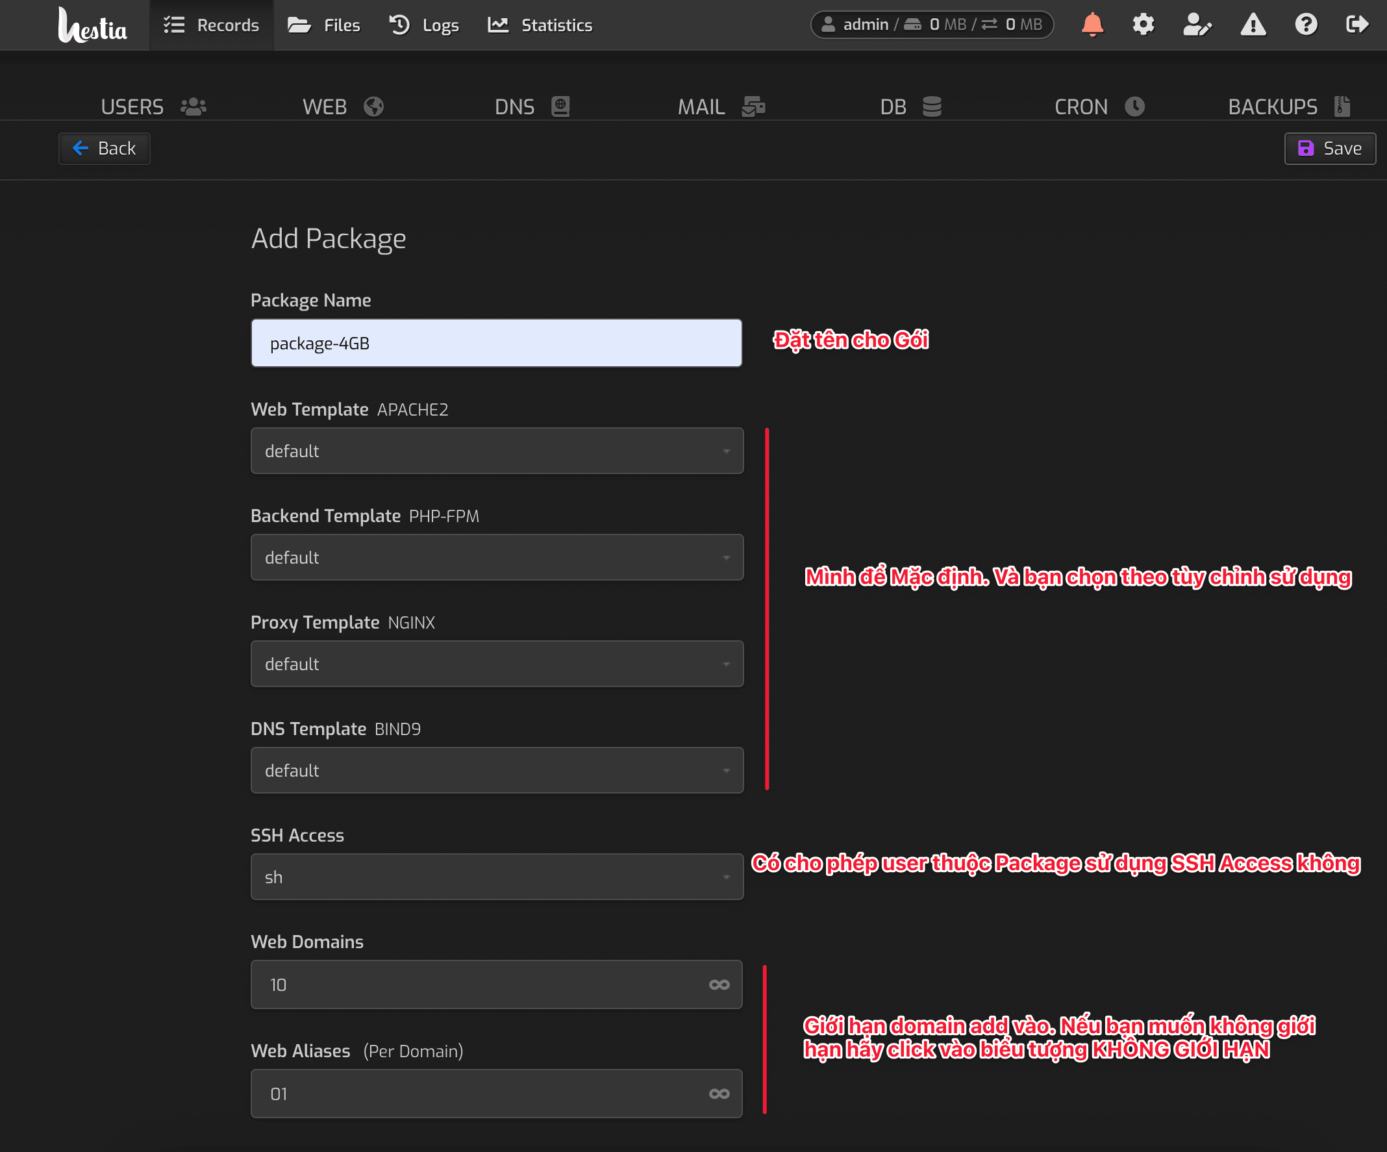Click the Save button
Viewport: 1387px width, 1152px height.
click(x=1330, y=149)
